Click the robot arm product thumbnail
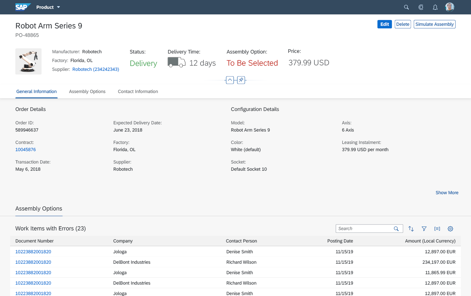The width and height of the screenshot is (471, 296). 28,61
